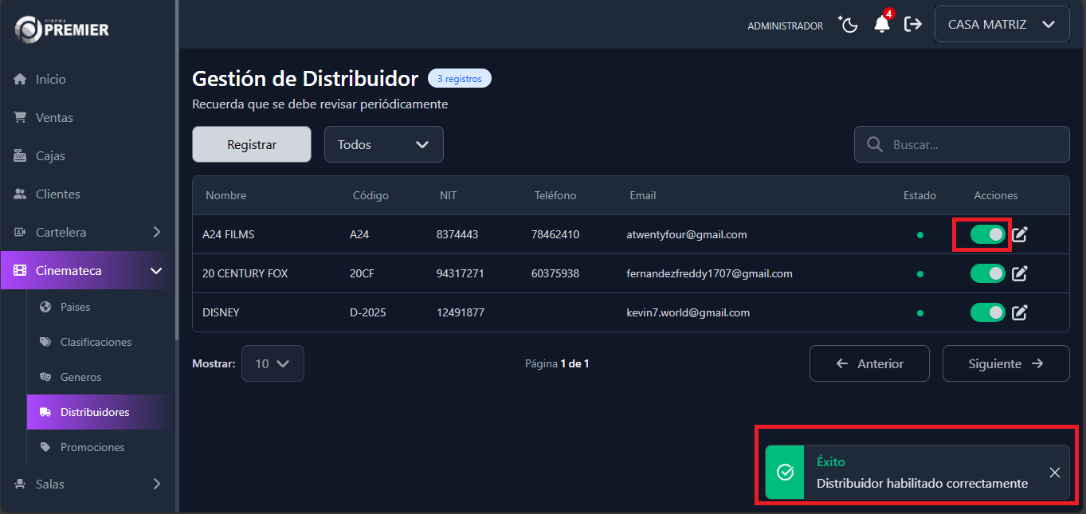Open the Clasificaciones submenu item
This screenshot has height=514, width=1086.
pyautogui.click(x=96, y=342)
